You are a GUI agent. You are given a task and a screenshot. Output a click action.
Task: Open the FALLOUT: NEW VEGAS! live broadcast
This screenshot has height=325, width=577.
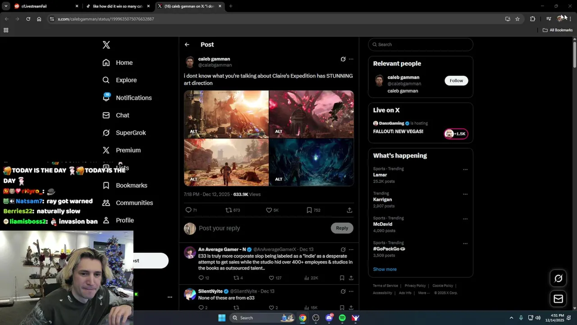pos(398,131)
